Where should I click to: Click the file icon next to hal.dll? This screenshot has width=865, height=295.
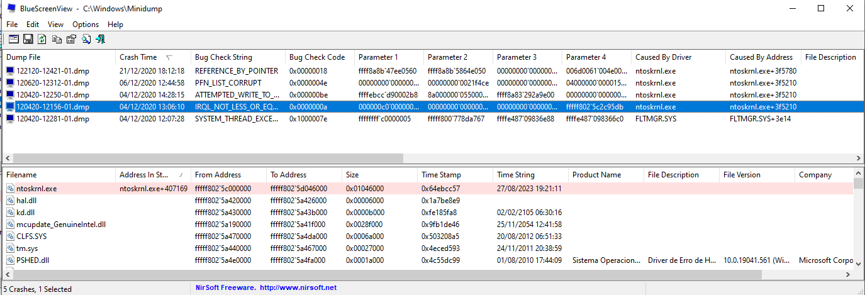point(10,201)
